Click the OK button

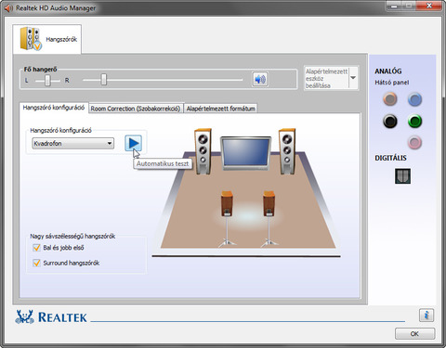(x=414, y=334)
